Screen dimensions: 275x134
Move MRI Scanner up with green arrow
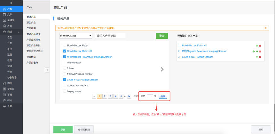[x=254, y=51]
